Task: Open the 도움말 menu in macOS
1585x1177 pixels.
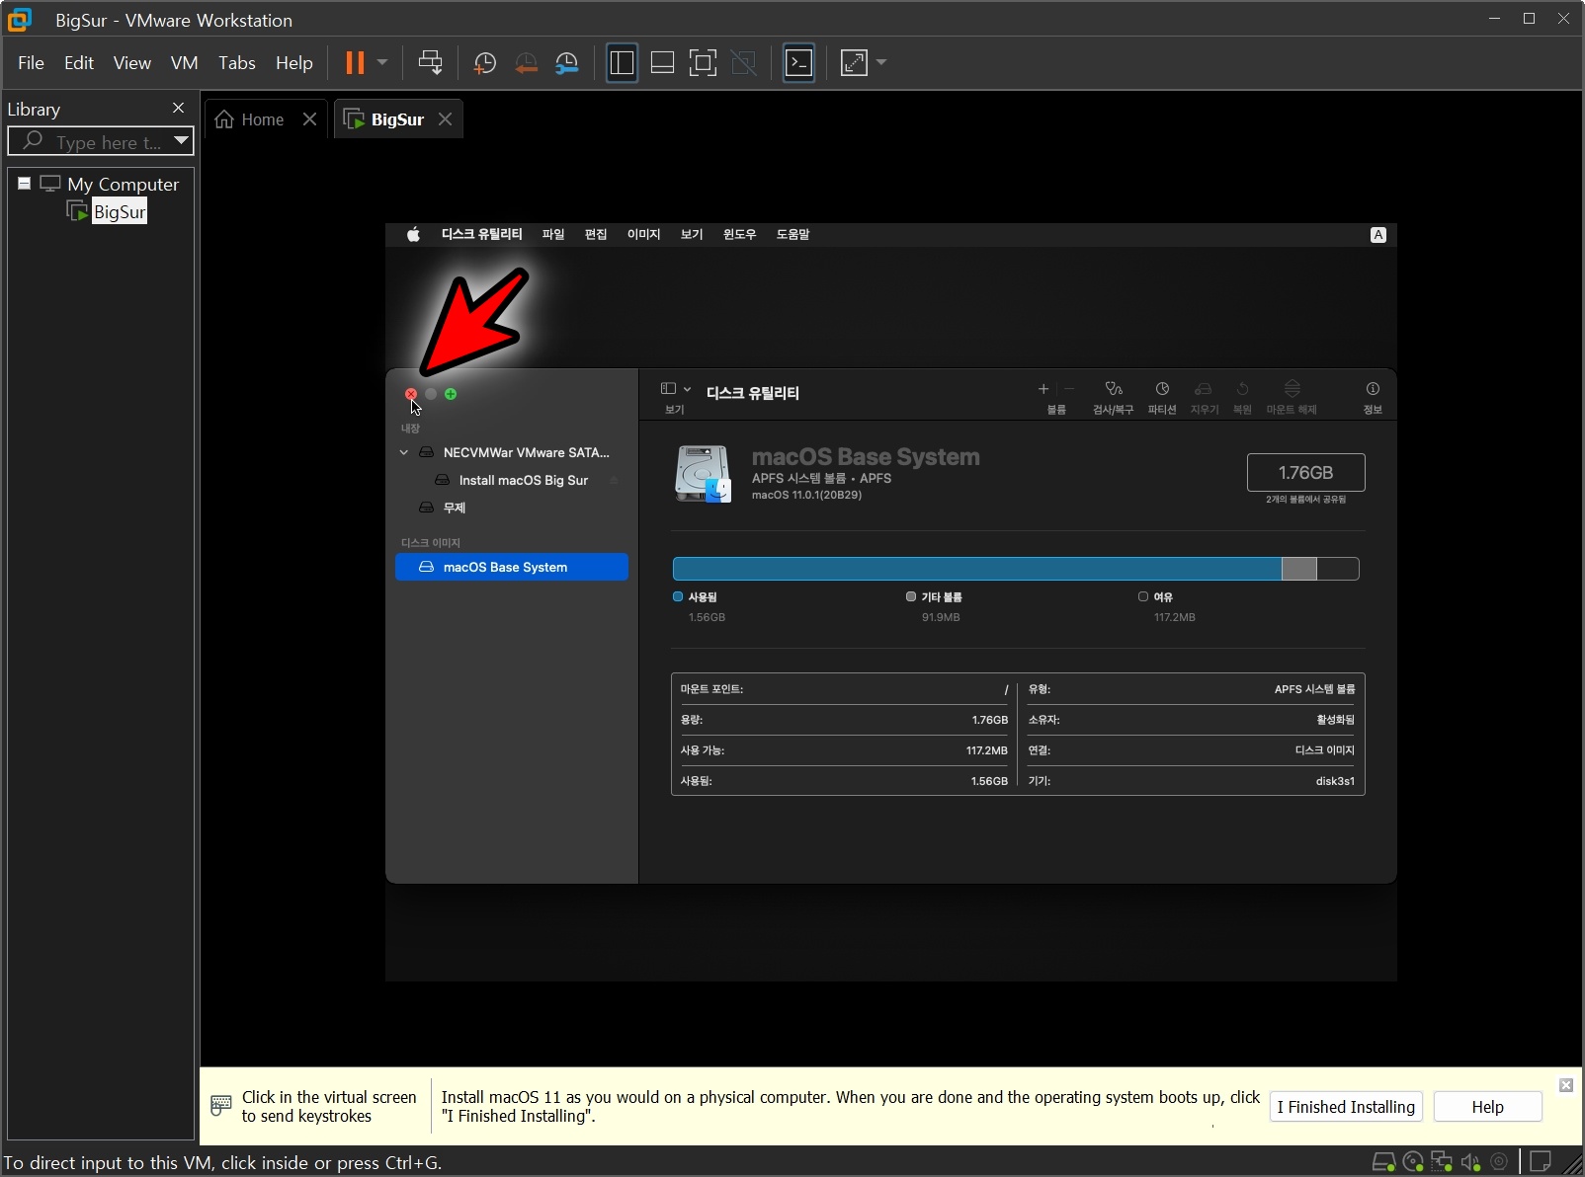Action: coord(792,235)
